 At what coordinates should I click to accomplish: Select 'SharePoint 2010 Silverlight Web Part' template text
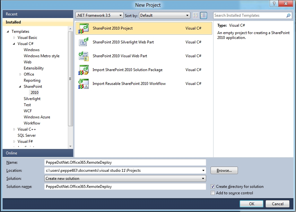[x=123, y=42]
